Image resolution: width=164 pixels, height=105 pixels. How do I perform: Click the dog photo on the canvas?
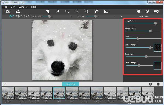(x=62, y=50)
